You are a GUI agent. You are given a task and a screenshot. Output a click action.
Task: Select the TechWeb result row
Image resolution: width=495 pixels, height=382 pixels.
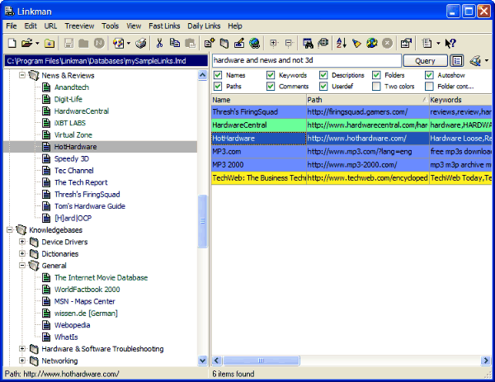click(x=351, y=177)
